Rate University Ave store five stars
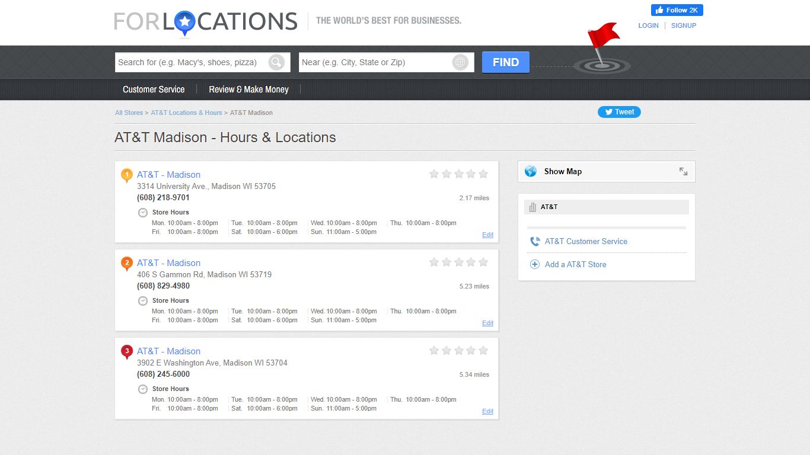810x455 pixels. (x=483, y=174)
